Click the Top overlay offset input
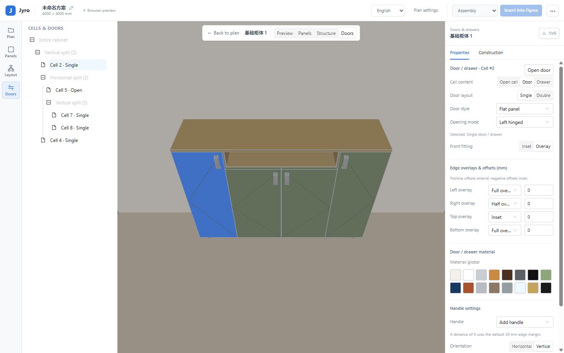The height and width of the screenshot is (353, 564). pyautogui.click(x=539, y=217)
